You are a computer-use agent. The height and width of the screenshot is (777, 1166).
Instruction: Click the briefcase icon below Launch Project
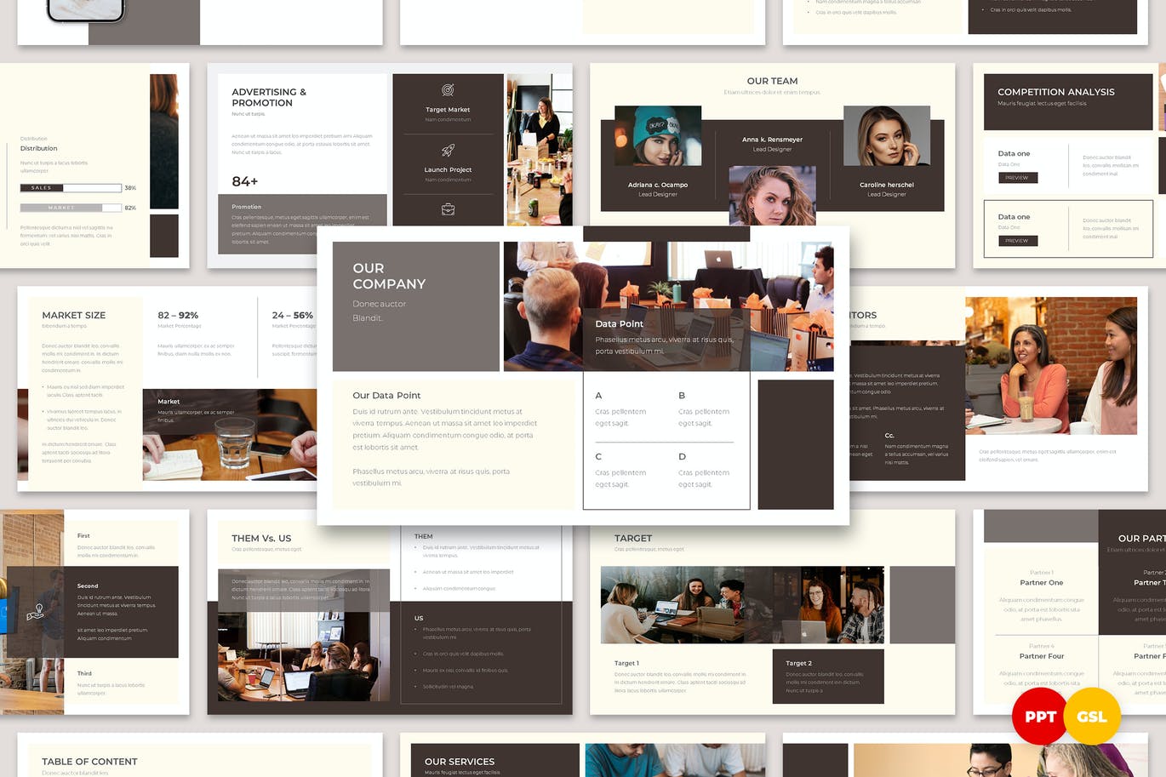448,209
